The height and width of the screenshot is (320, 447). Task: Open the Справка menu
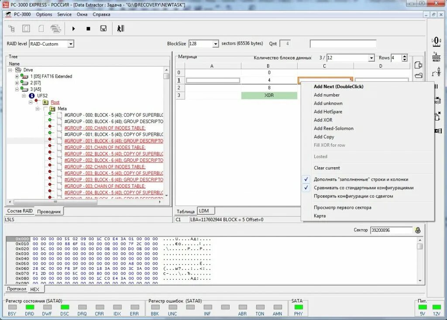(x=101, y=14)
